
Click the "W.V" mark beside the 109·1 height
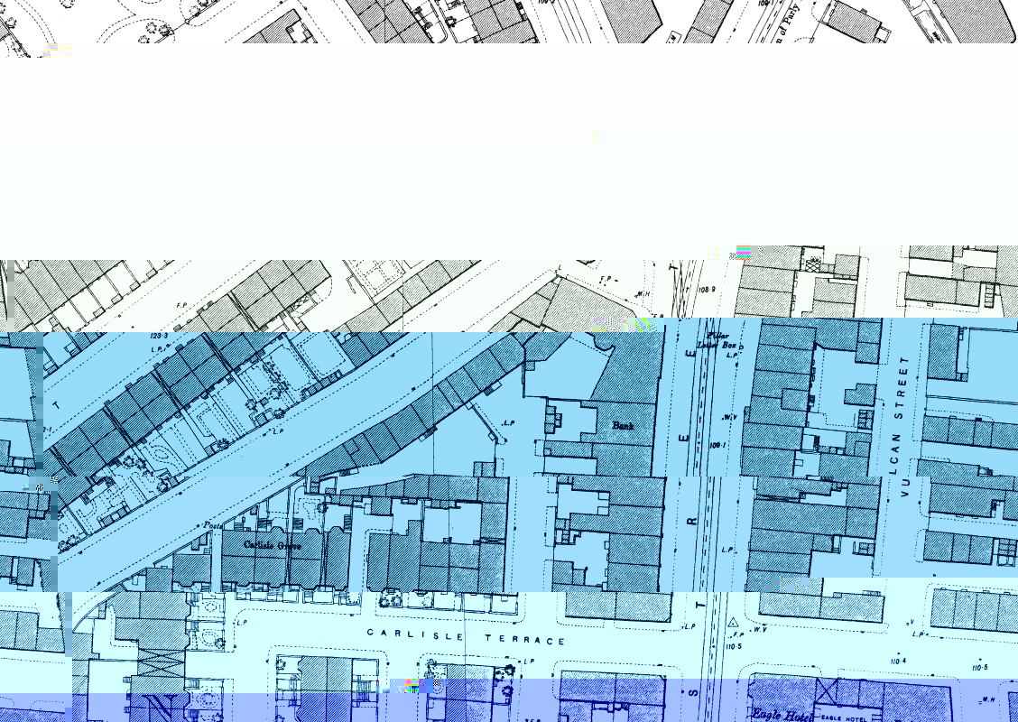pyautogui.click(x=730, y=417)
